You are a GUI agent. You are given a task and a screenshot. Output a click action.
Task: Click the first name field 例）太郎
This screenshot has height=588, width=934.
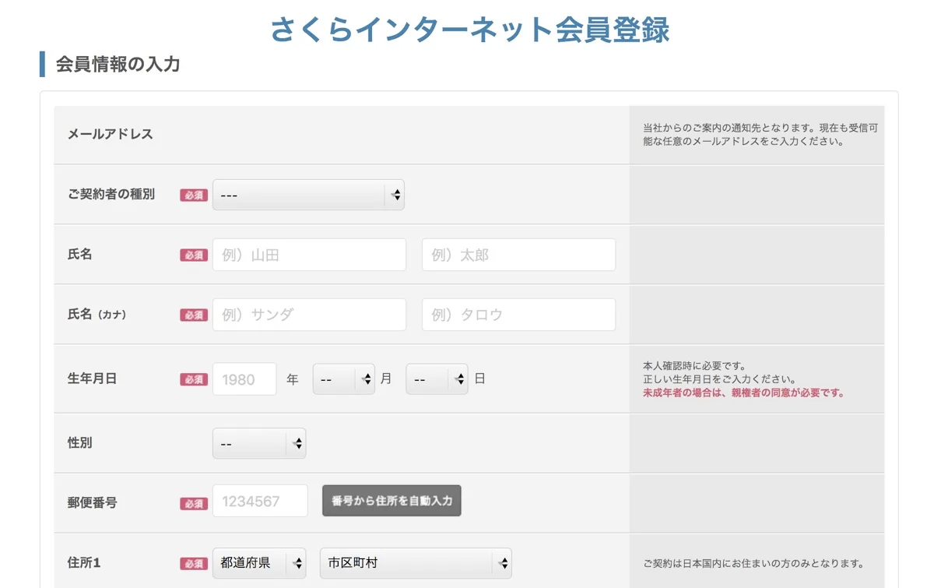pos(518,255)
